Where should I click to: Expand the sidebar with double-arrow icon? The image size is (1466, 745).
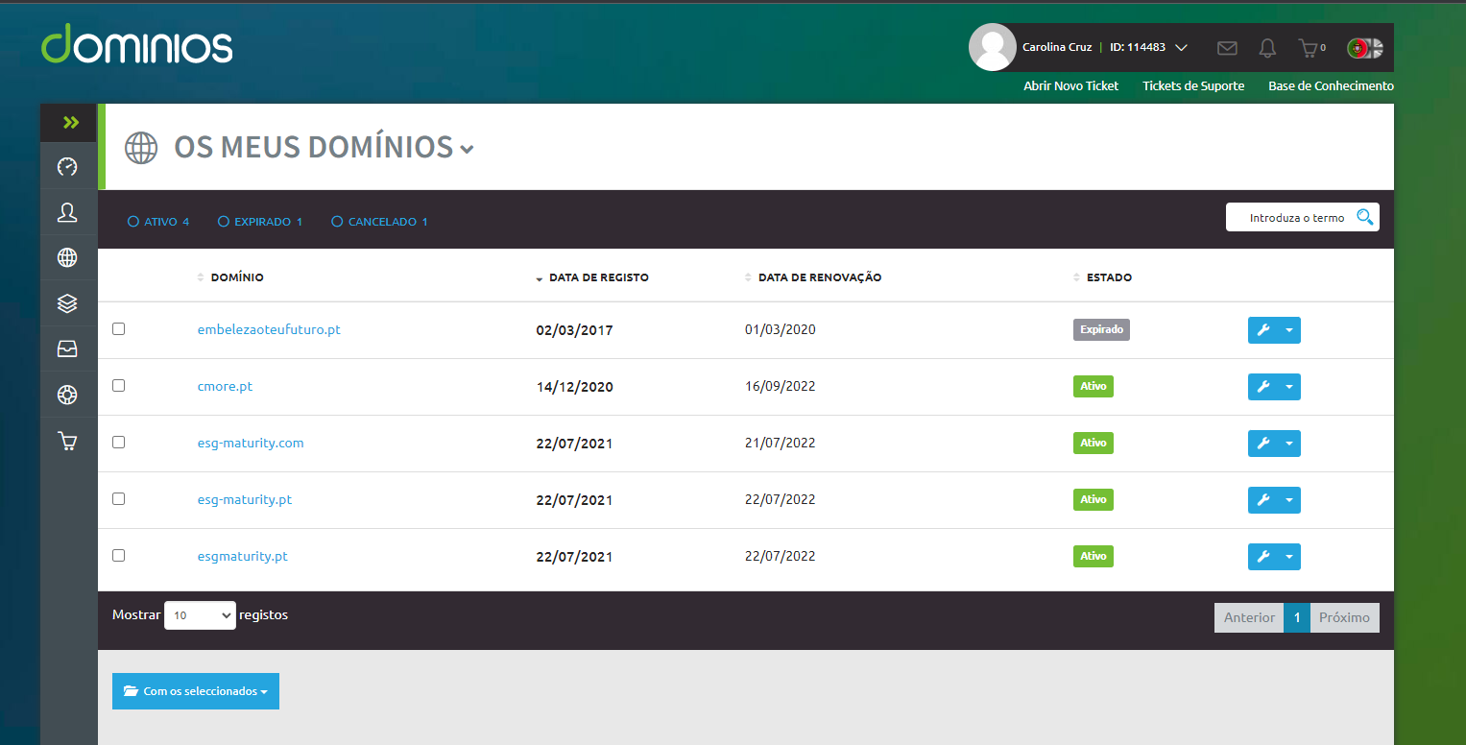pyautogui.click(x=70, y=122)
